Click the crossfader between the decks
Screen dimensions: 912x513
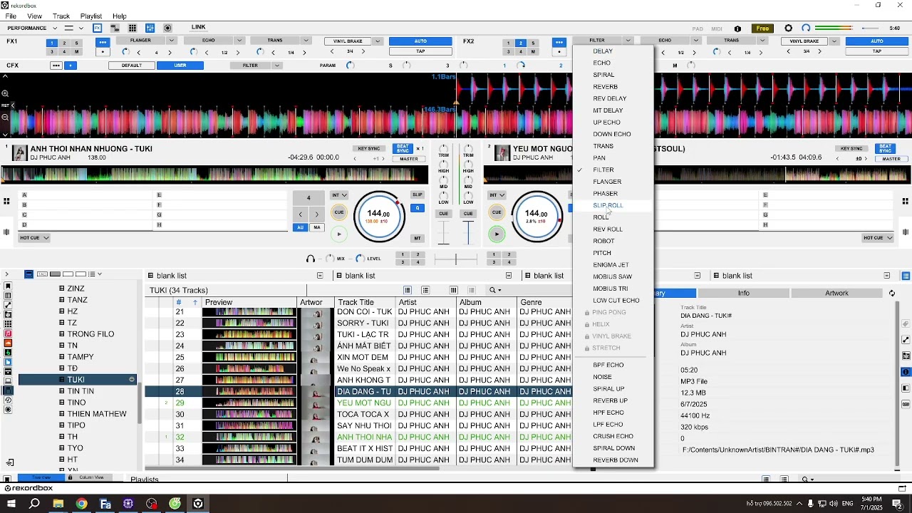pyautogui.click(x=456, y=259)
